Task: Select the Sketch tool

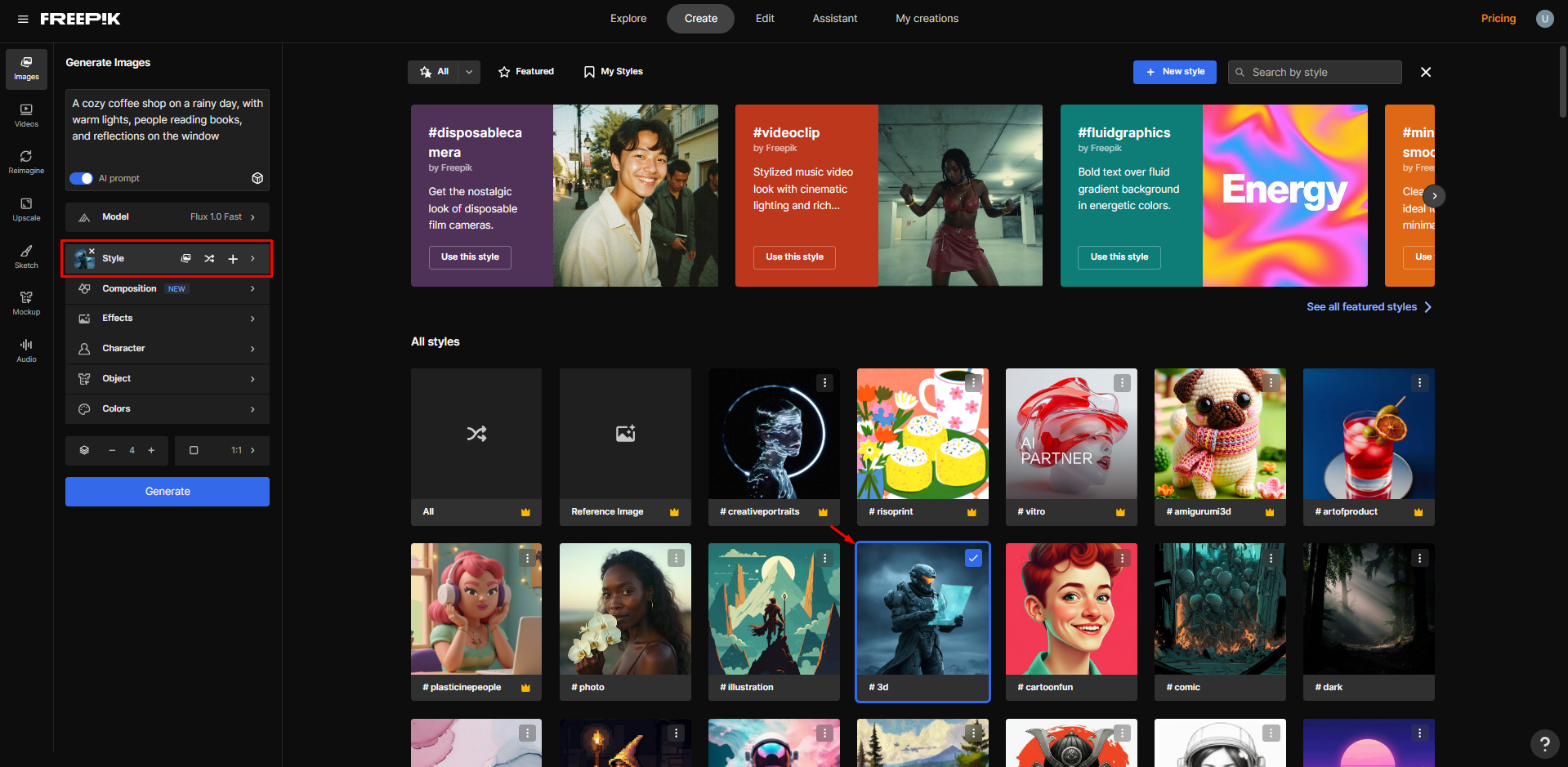Action: pyautogui.click(x=26, y=256)
